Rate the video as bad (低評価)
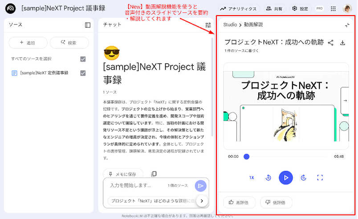The width and height of the screenshot is (358, 219). pyautogui.click(x=276, y=203)
